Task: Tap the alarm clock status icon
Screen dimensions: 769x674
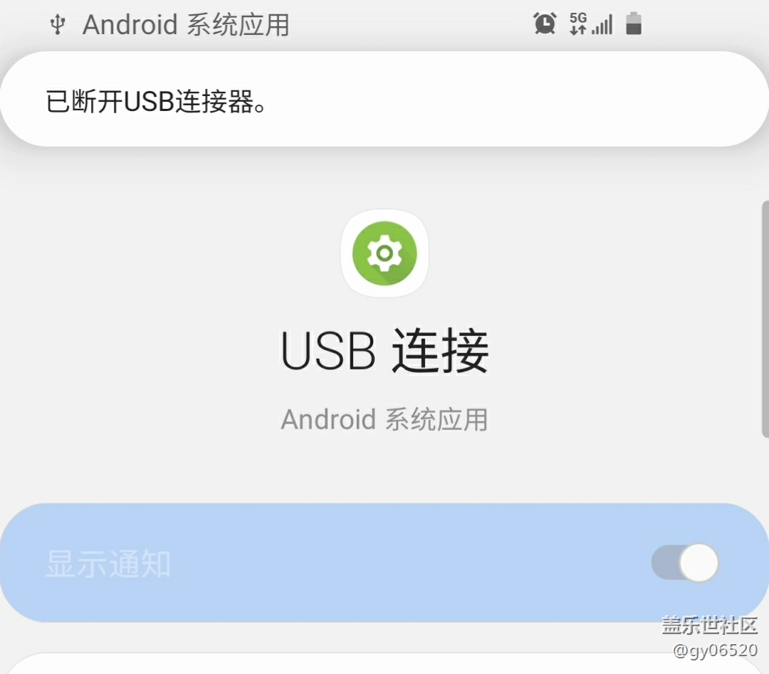Action: pyautogui.click(x=545, y=23)
